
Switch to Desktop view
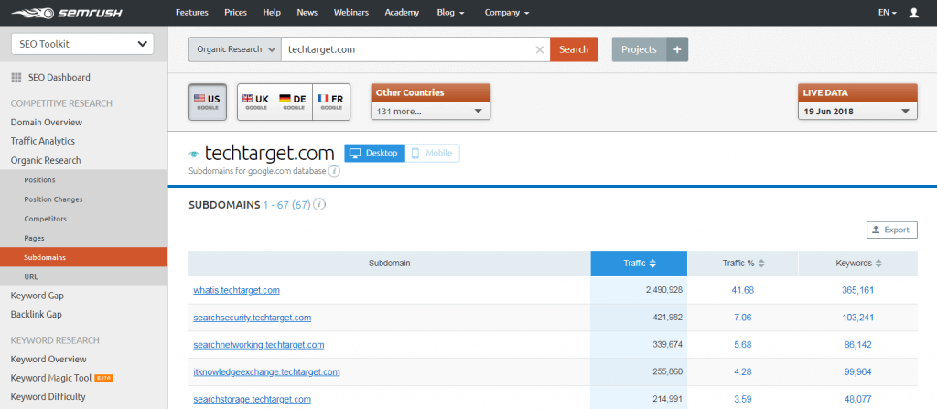(374, 153)
